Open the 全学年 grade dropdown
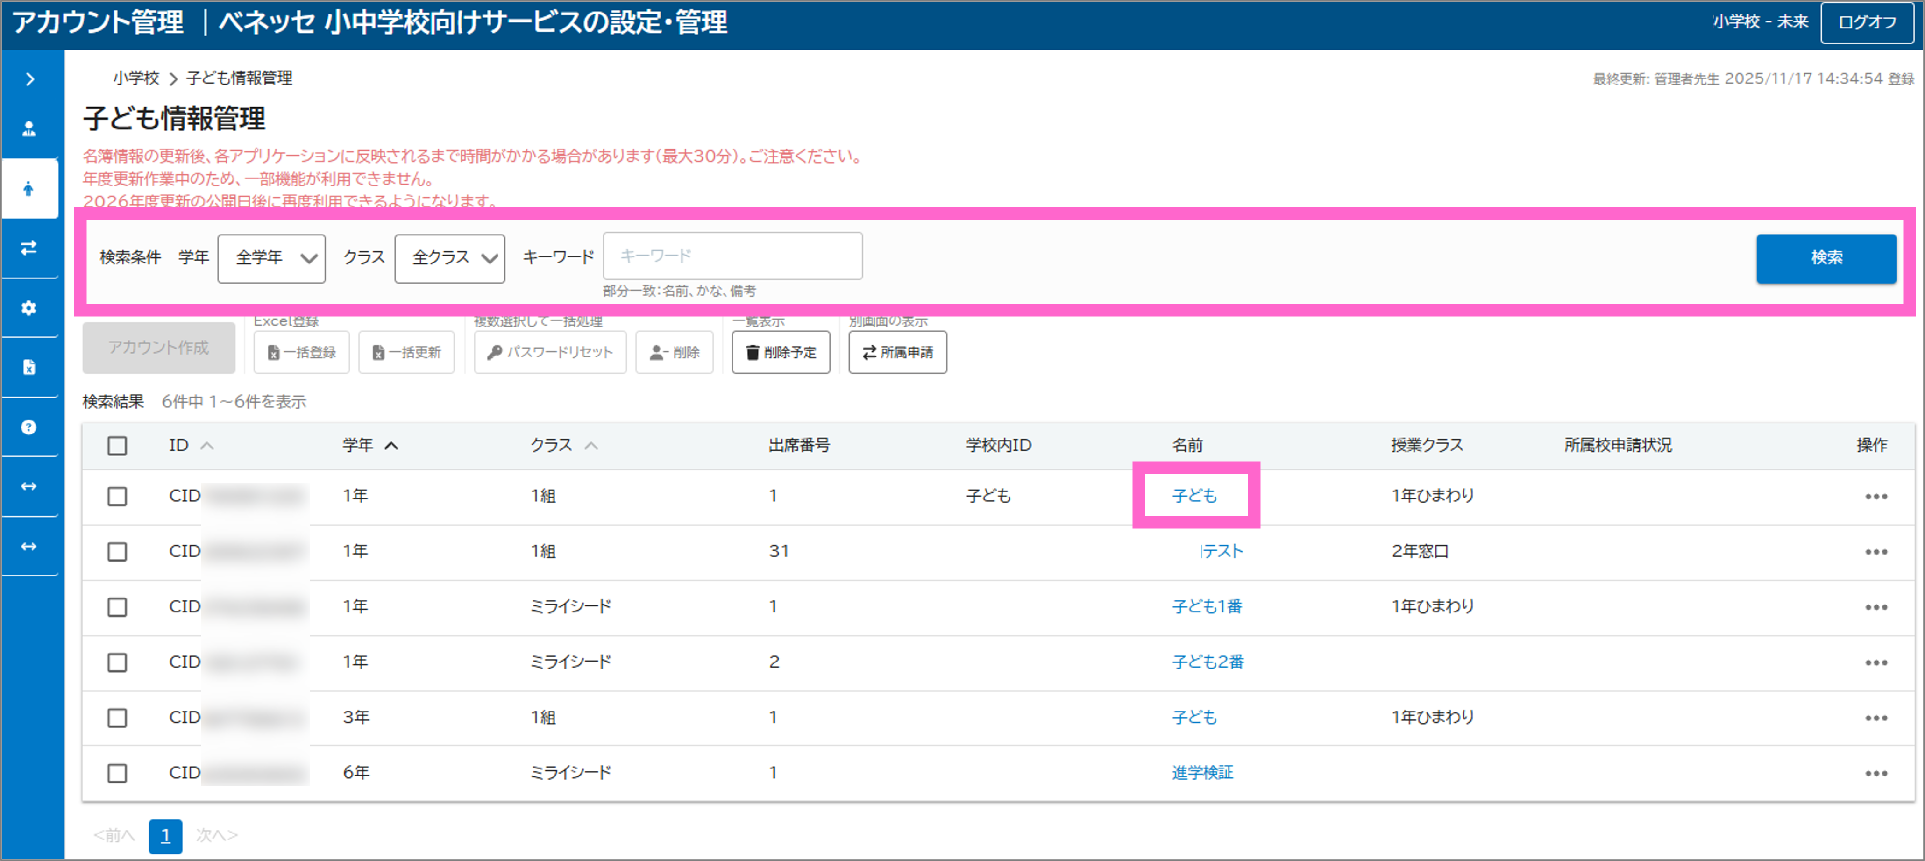Image resolution: width=1925 pixels, height=861 pixels. pos(271,258)
